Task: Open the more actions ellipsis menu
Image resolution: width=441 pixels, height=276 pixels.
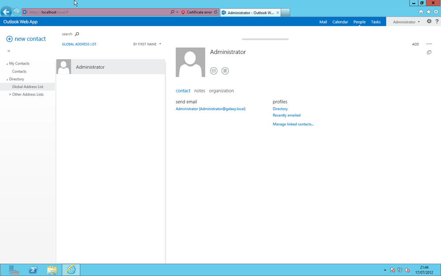Action: (x=429, y=44)
